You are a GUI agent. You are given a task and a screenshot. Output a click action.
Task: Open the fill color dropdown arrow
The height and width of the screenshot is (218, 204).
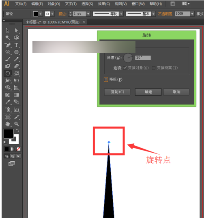point(41,14)
